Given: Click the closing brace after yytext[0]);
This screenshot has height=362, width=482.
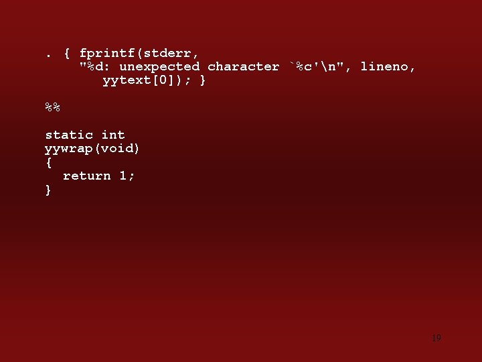Looking at the screenshot, I should [x=203, y=80].
